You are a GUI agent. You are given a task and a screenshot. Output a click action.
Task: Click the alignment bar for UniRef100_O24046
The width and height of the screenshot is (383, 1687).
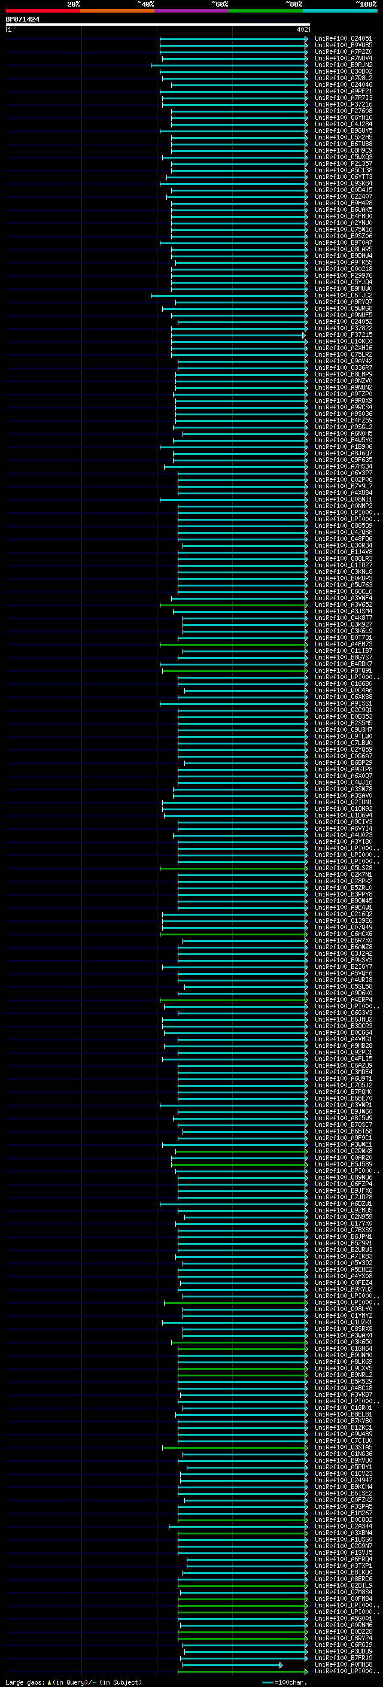[239, 85]
